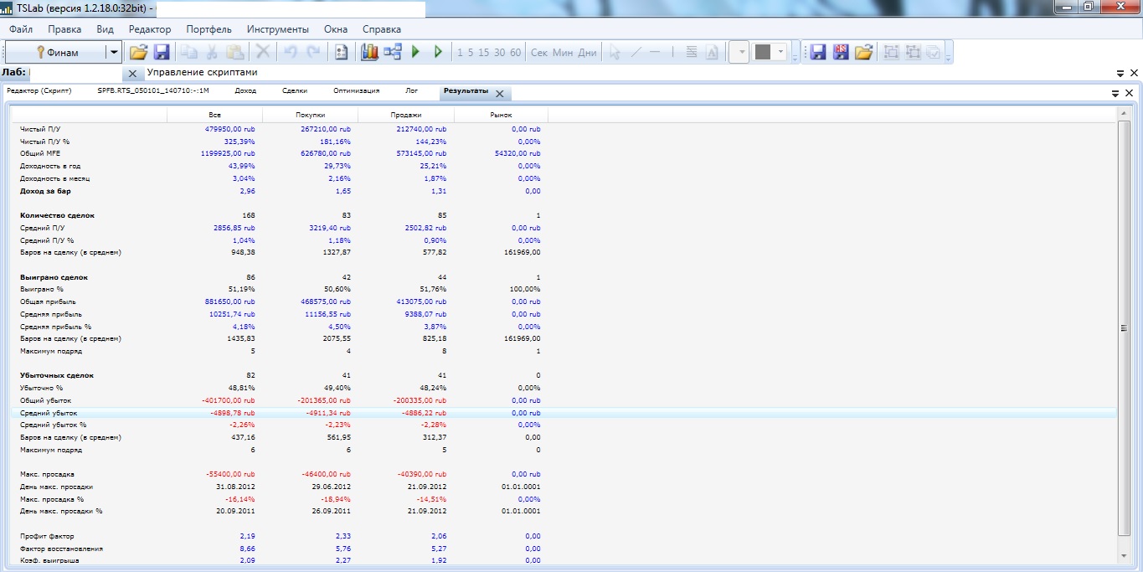
Task: Click the open folder icon in toolbar
Action: click(138, 52)
